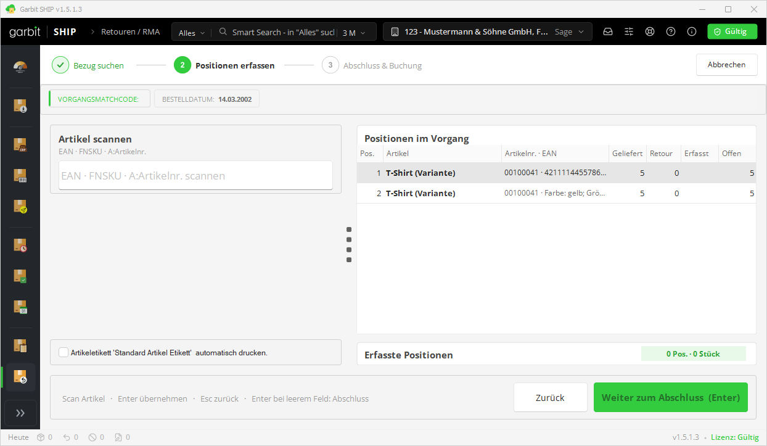Click the lifebuoy support icon
Viewport: 767px width, 446px height.
[x=650, y=31]
